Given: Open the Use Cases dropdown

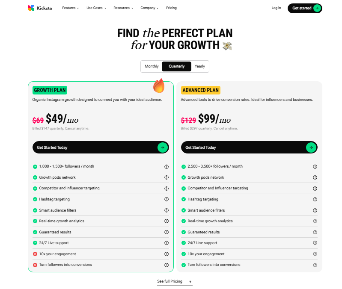Looking at the screenshot, I should coord(96,8).
